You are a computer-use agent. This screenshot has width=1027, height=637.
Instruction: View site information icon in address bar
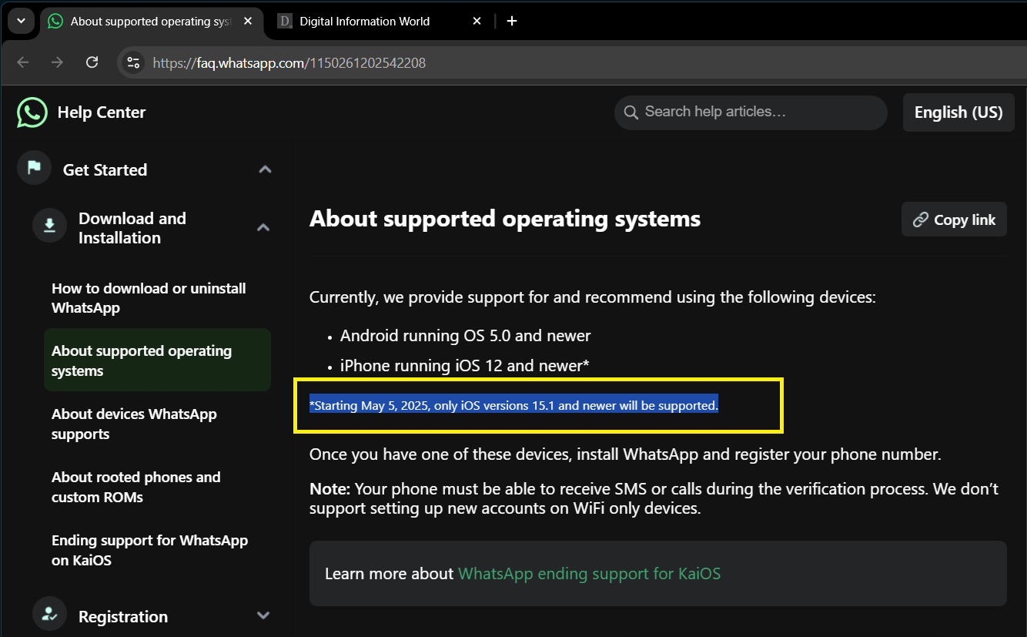pyautogui.click(x=133, y=62)
